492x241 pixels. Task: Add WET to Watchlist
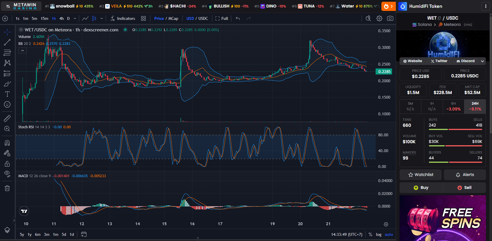pyautogui.click(x=421, y=175)
